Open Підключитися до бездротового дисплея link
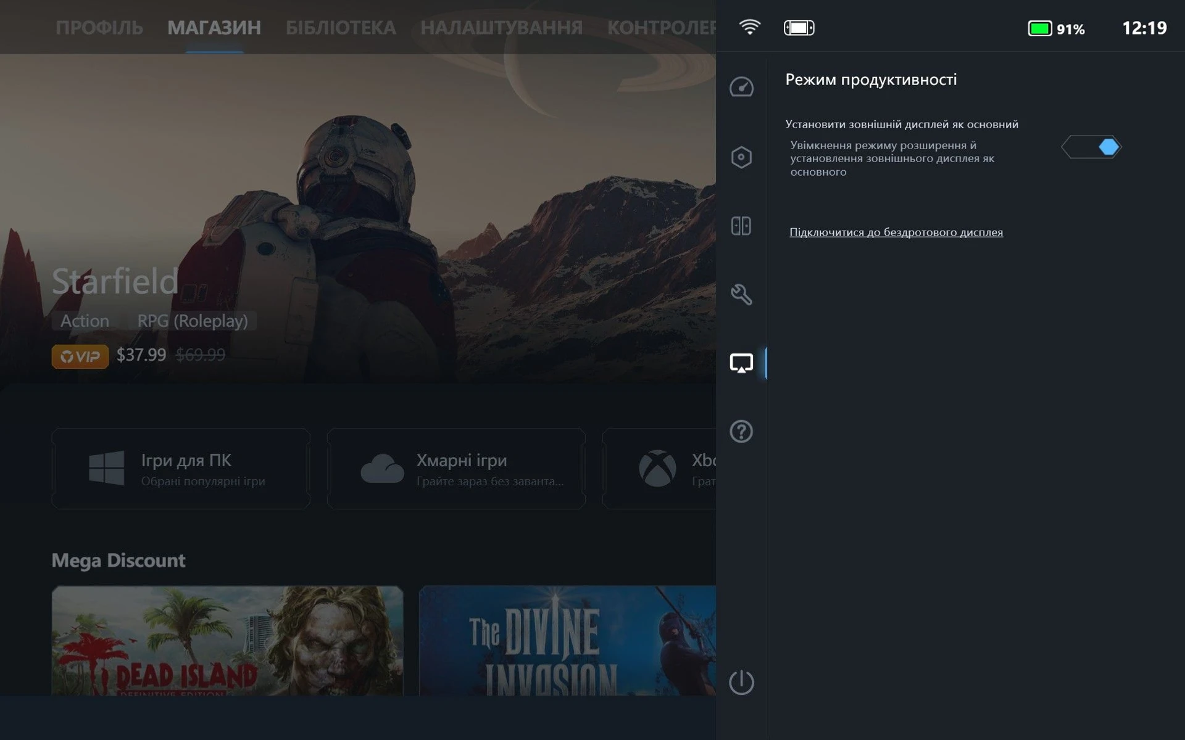Image resolution: width=1185 pixels, height=740 pixels. (896, 232)
